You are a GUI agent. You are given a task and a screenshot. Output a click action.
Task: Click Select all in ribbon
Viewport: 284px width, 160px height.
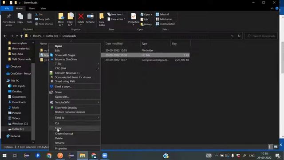tap(162, 14)
